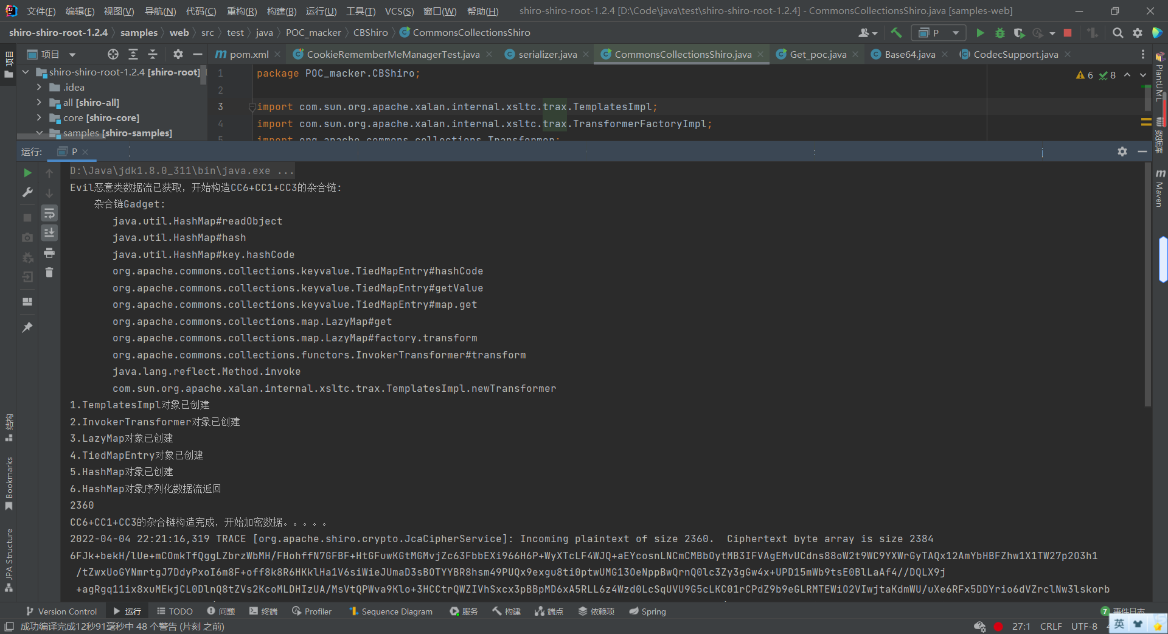Go to next highlighted error arrow down
Image resolution: width=1168 pixels, height=634 pixels.
(x=1143, y=75)
